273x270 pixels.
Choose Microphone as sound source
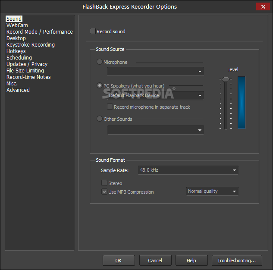point(100,62)
